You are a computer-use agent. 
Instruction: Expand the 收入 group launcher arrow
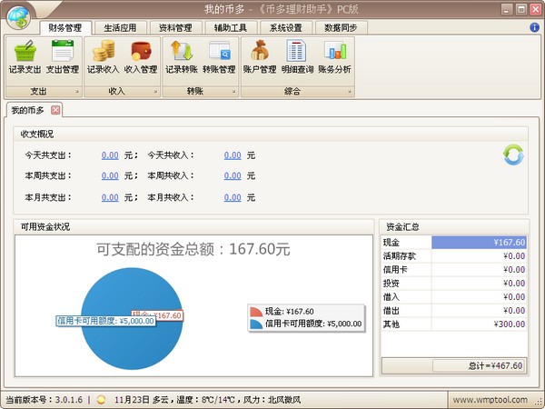[155, 92]
